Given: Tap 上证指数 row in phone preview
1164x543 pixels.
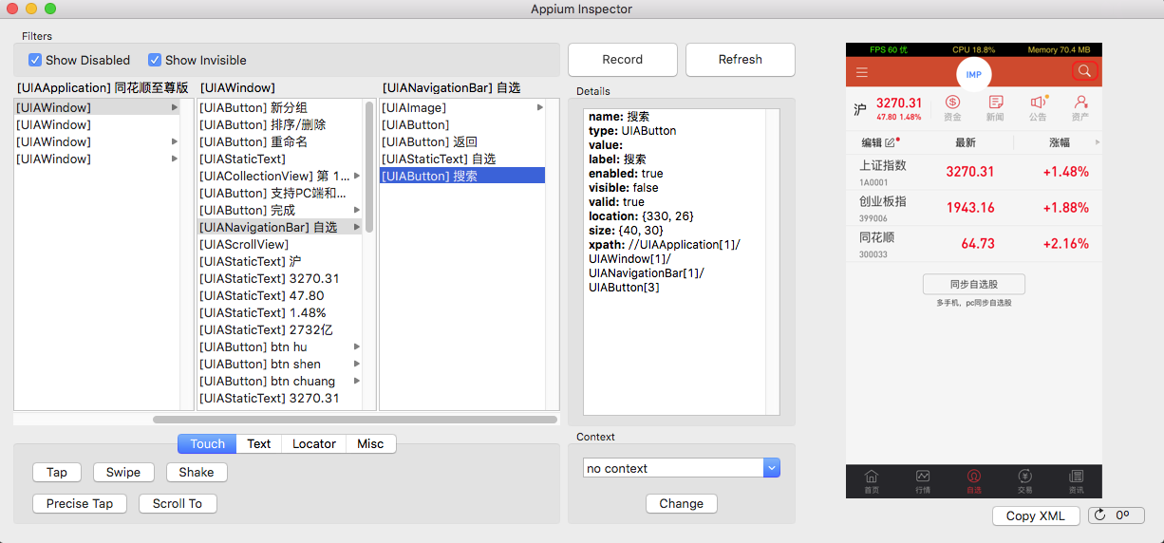Looking at the screenshot, I should click(x=974, y=172).
